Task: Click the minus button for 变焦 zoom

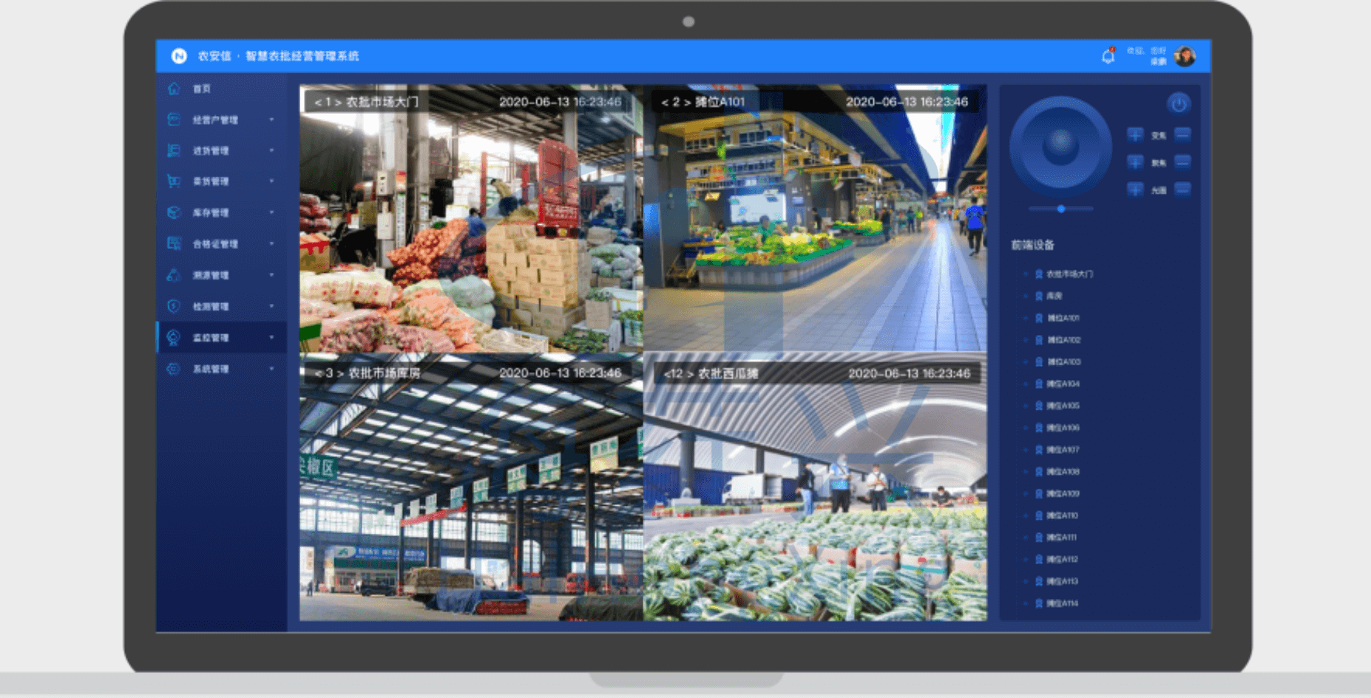Action: click(1182, 135)
